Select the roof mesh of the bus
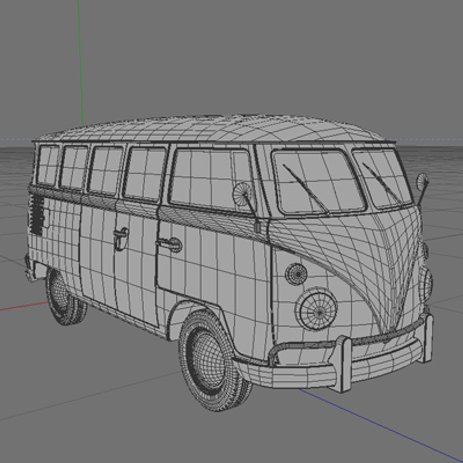Image resolution: width=463 pixels, height=463 pixels. click(214, 128)
